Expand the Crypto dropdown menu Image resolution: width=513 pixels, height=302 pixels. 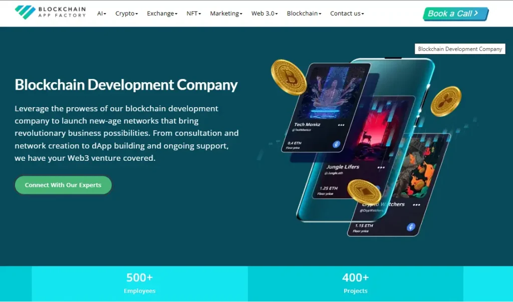[126, 14]
